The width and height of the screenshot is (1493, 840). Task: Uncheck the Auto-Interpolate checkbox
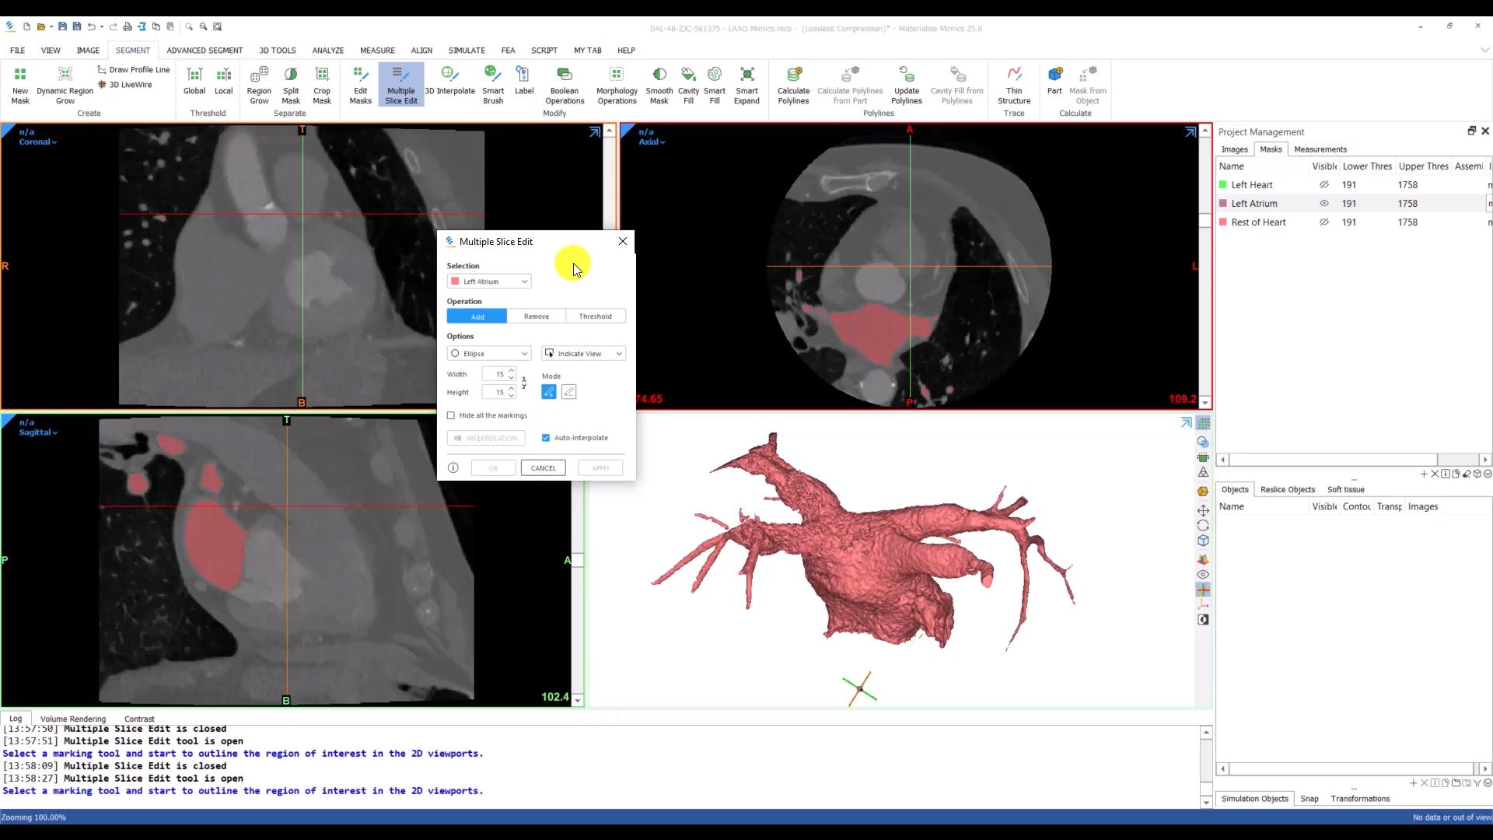pyautogui.click(x=546, y=438)
